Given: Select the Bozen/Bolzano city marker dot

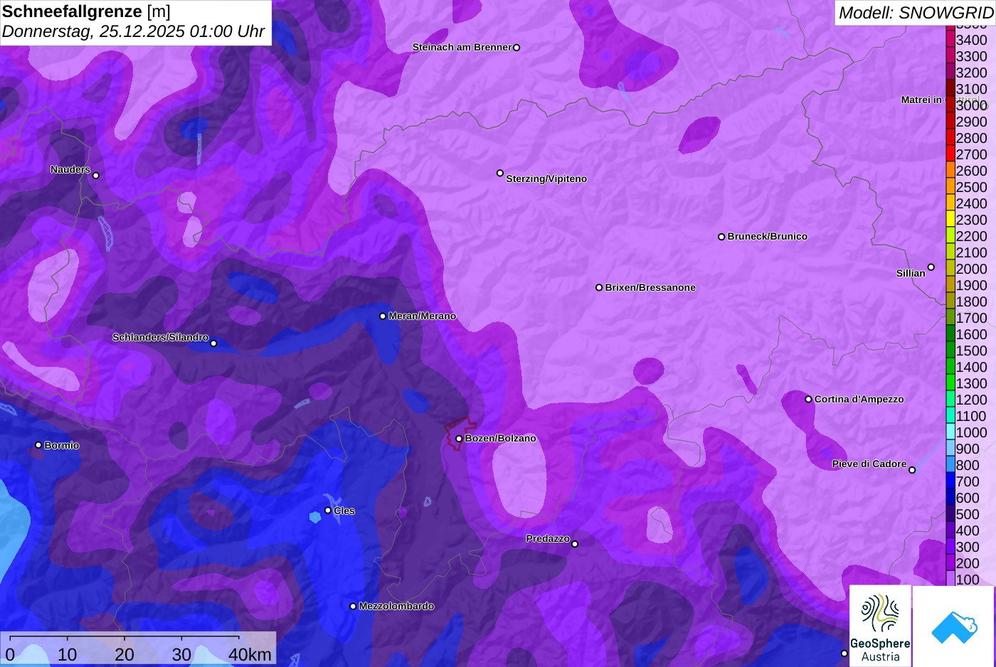Looking at the screenshot, I should [459, 439].
